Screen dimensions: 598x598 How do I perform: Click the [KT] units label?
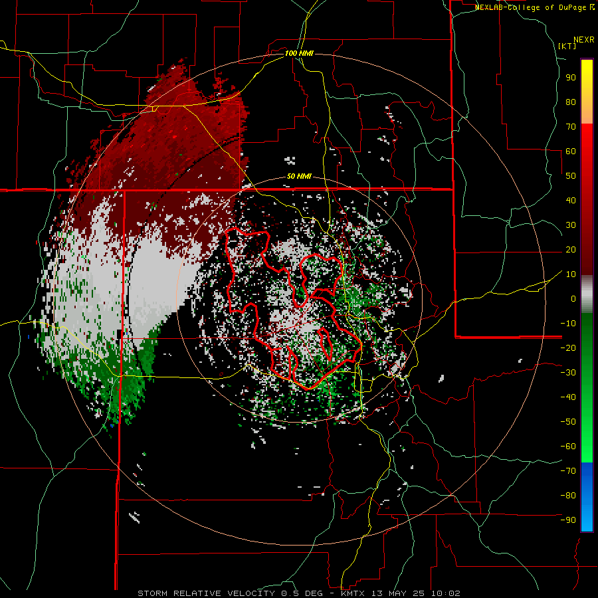click(x=567, y=46)
